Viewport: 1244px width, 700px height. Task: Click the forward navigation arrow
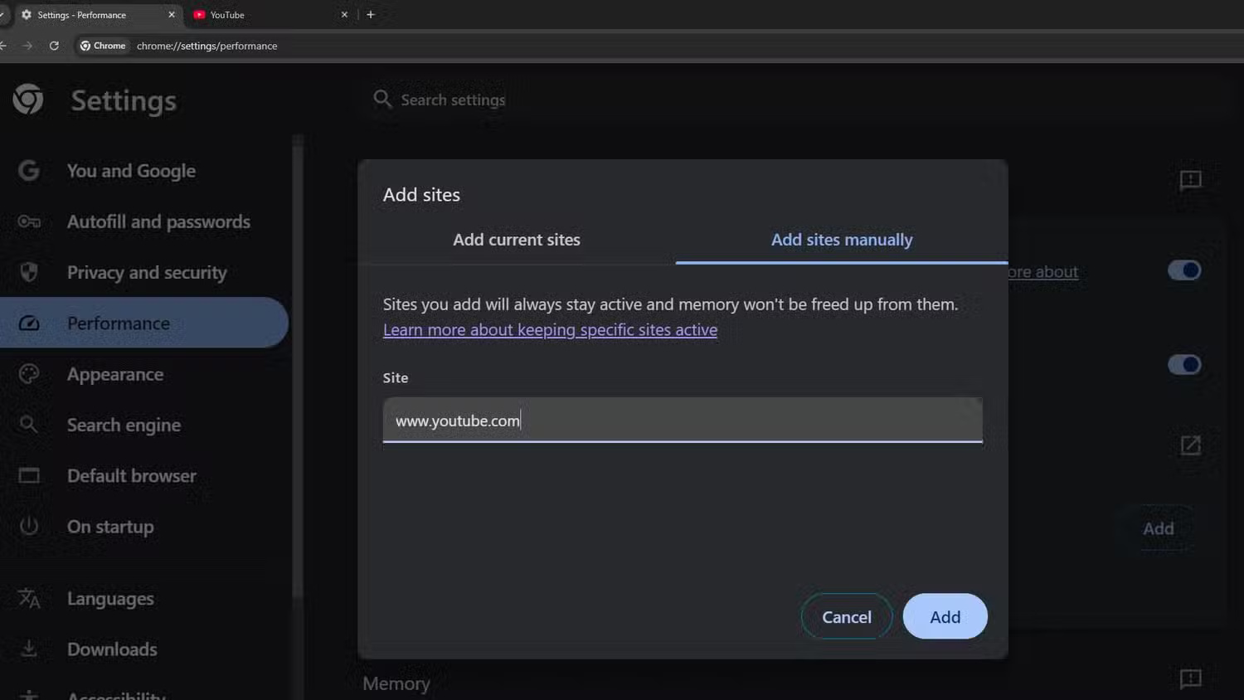[27, 46]
